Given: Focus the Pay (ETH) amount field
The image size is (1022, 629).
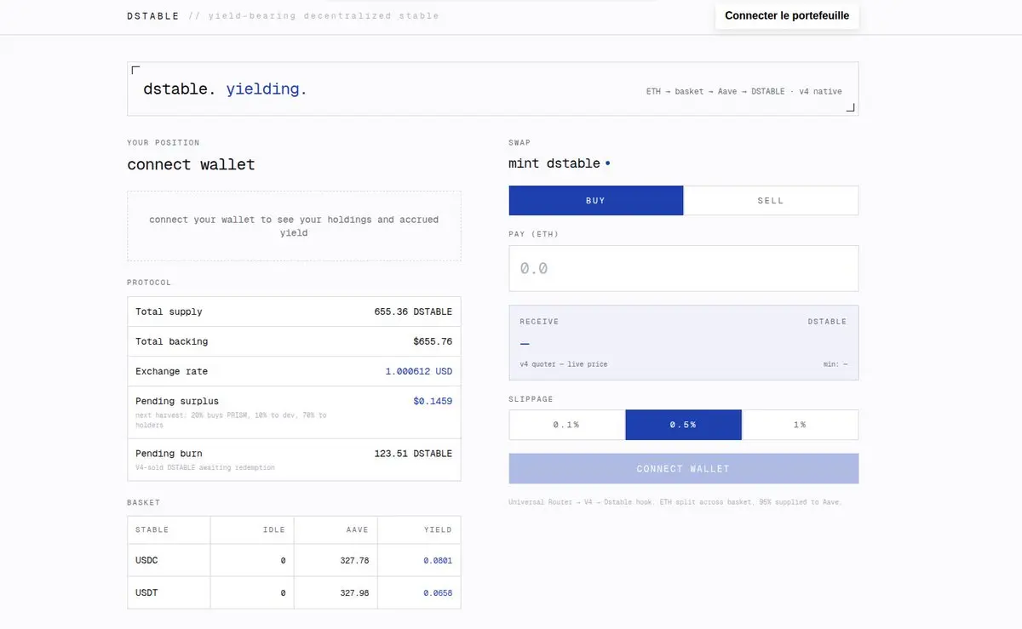Looking at the screenshot, I should (684, 268).
